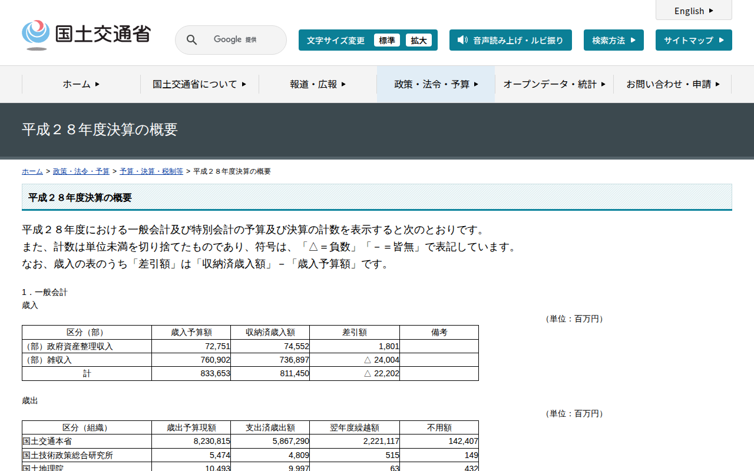
Task: Expand the ホーム navigation menu
Action: click(x=81, y=84)
